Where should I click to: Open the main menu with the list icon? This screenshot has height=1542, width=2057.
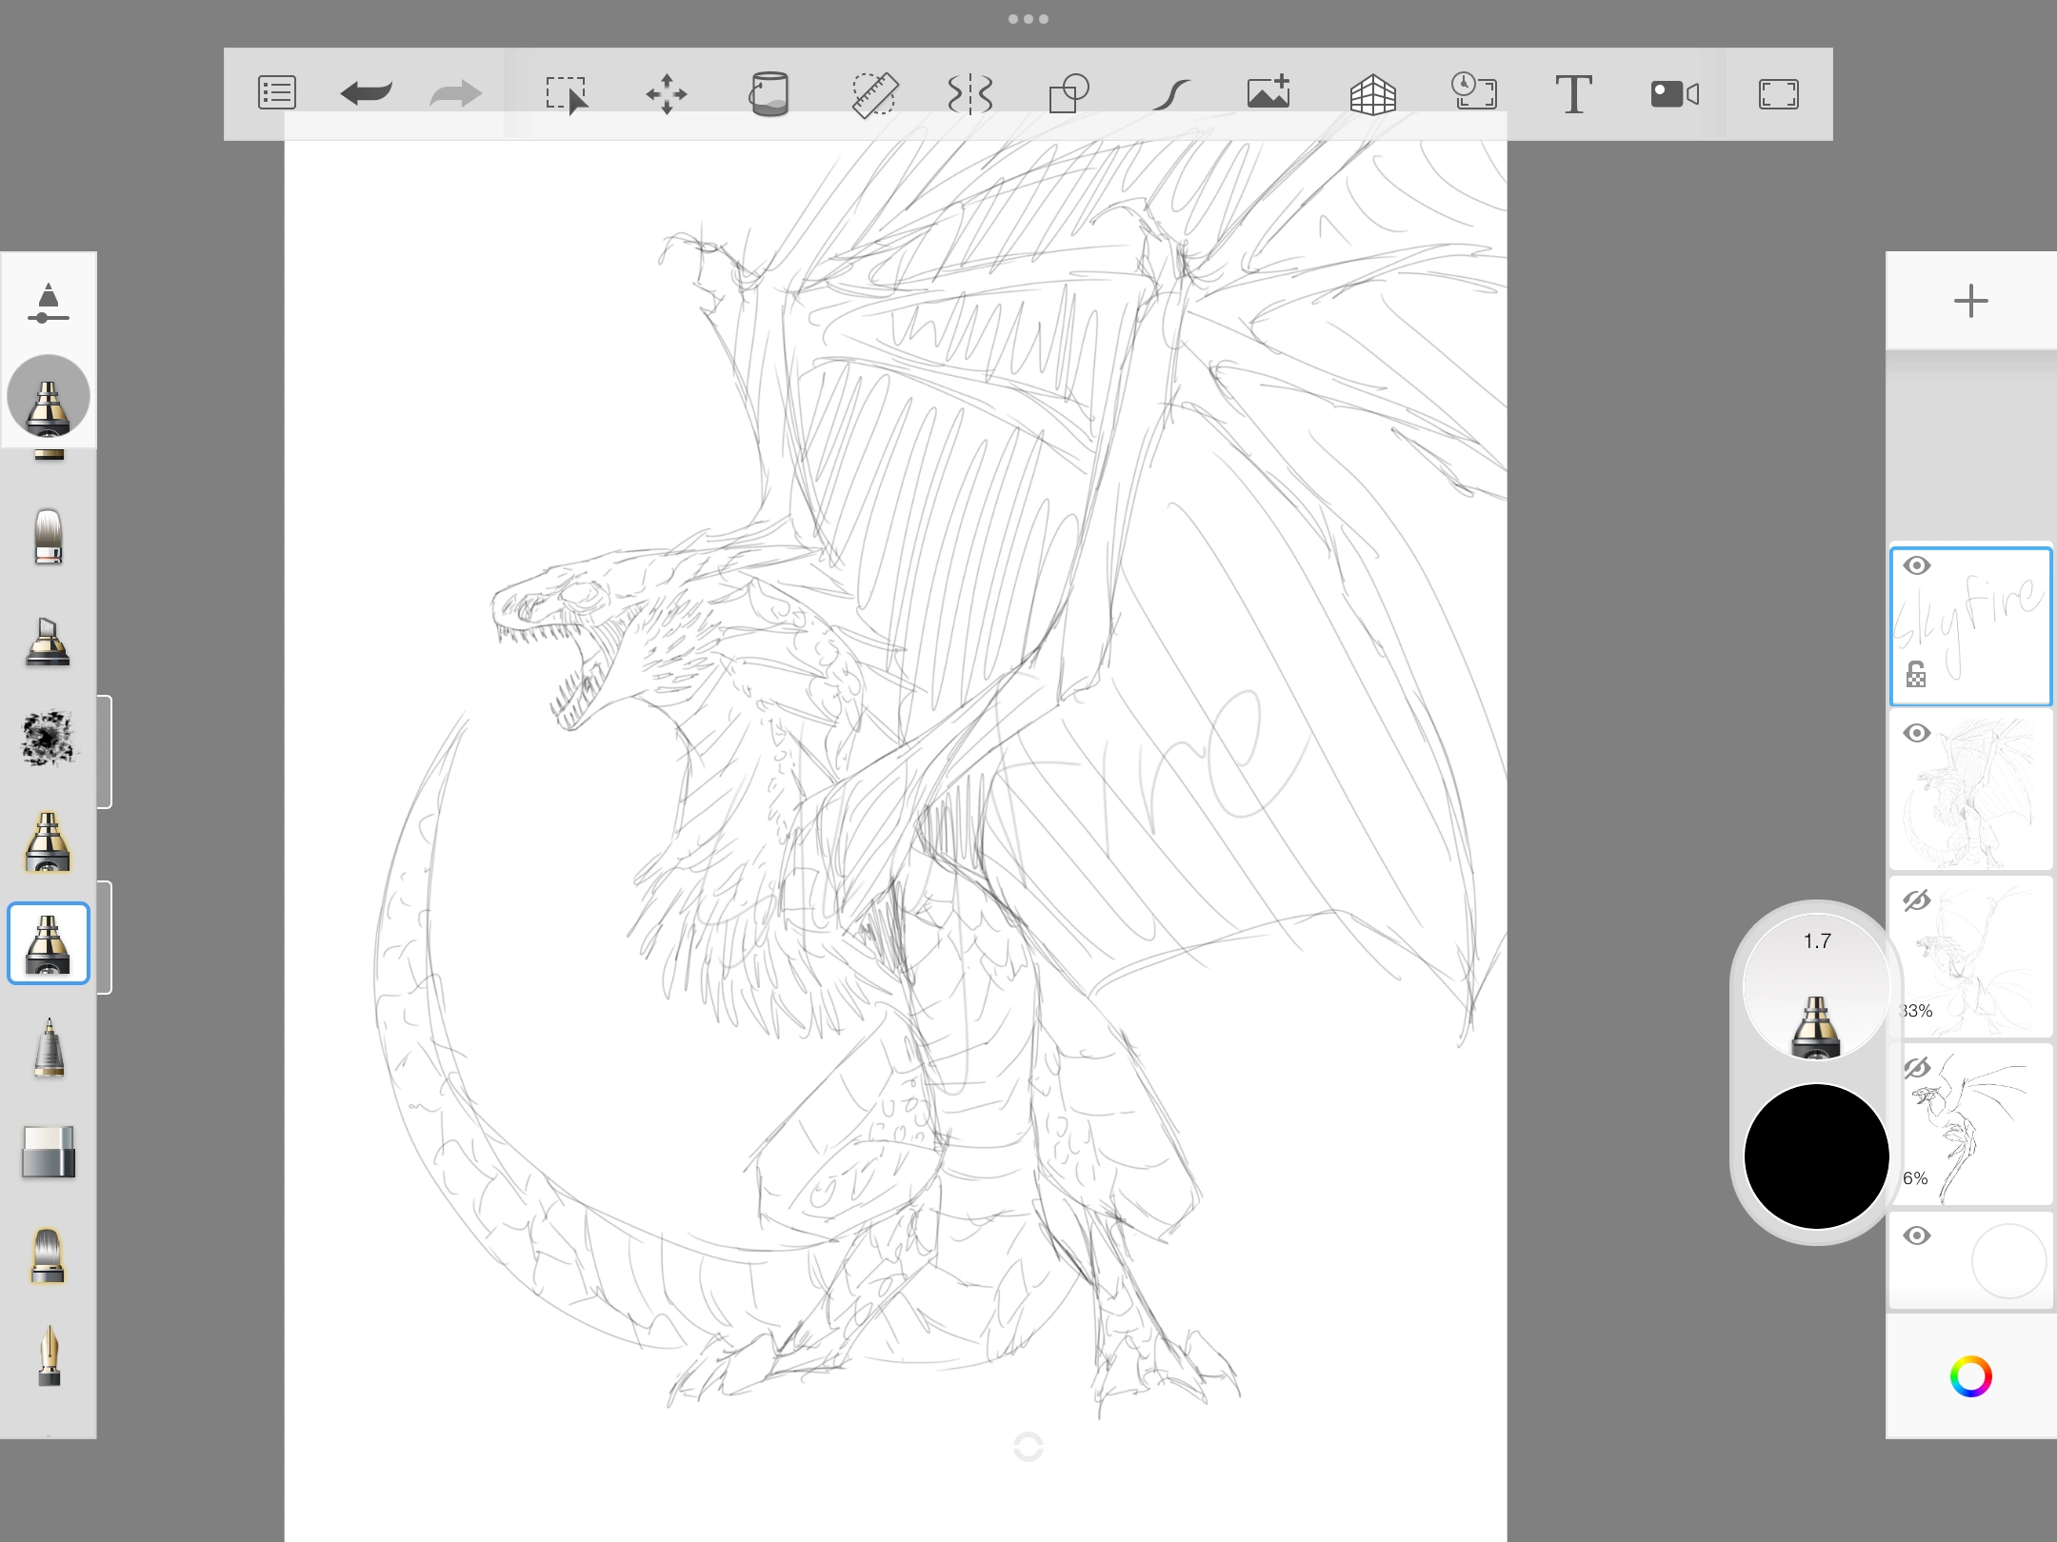coord(276,93)
